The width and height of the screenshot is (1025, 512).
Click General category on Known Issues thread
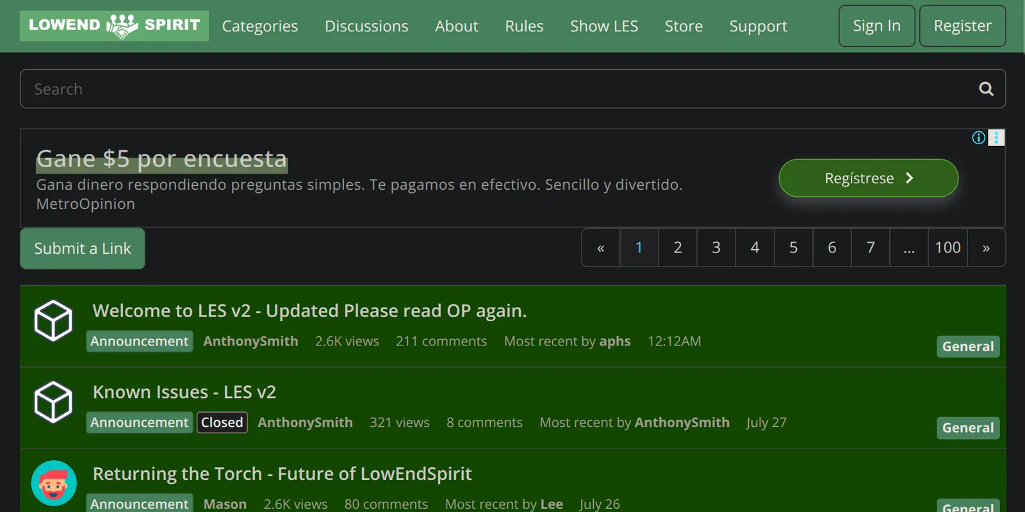tap(968, 428)
